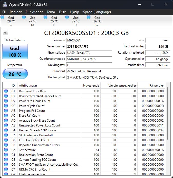173x178 pixels.
Task: Click status icon of Power Cycle Count
Action: coord(6,106)
